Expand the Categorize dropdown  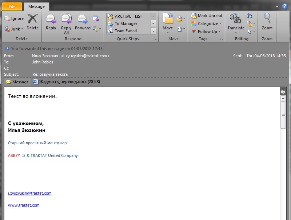(207, 24)
